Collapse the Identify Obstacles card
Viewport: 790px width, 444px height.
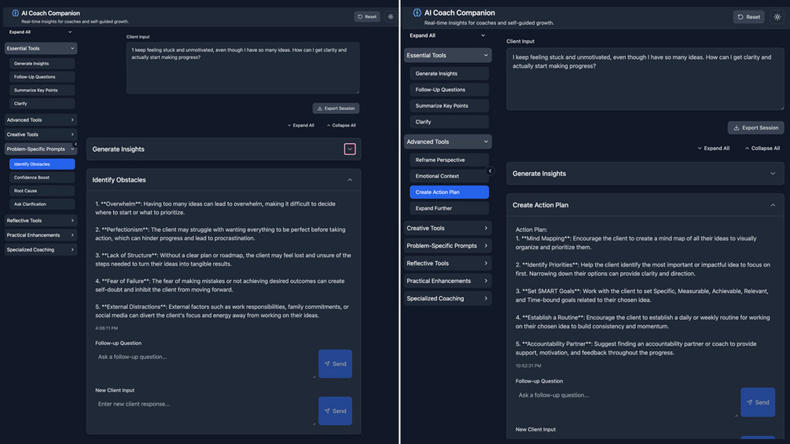tap(350, 180)
